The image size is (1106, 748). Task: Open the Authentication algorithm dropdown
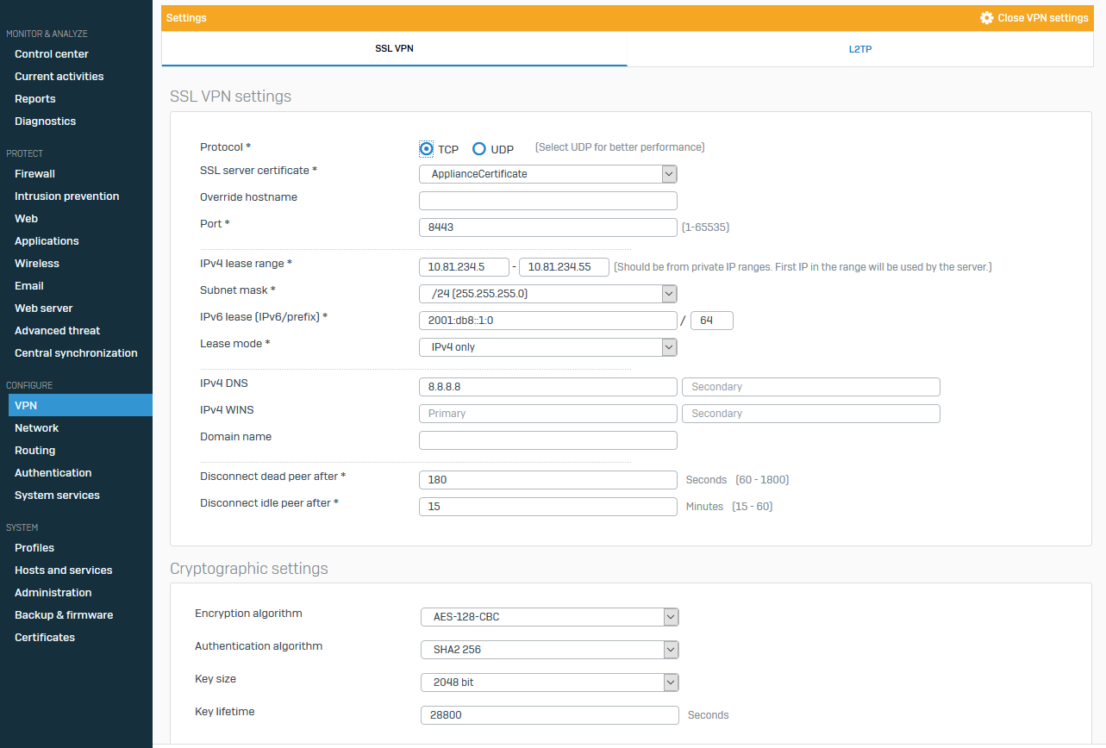tap(549, 650)
